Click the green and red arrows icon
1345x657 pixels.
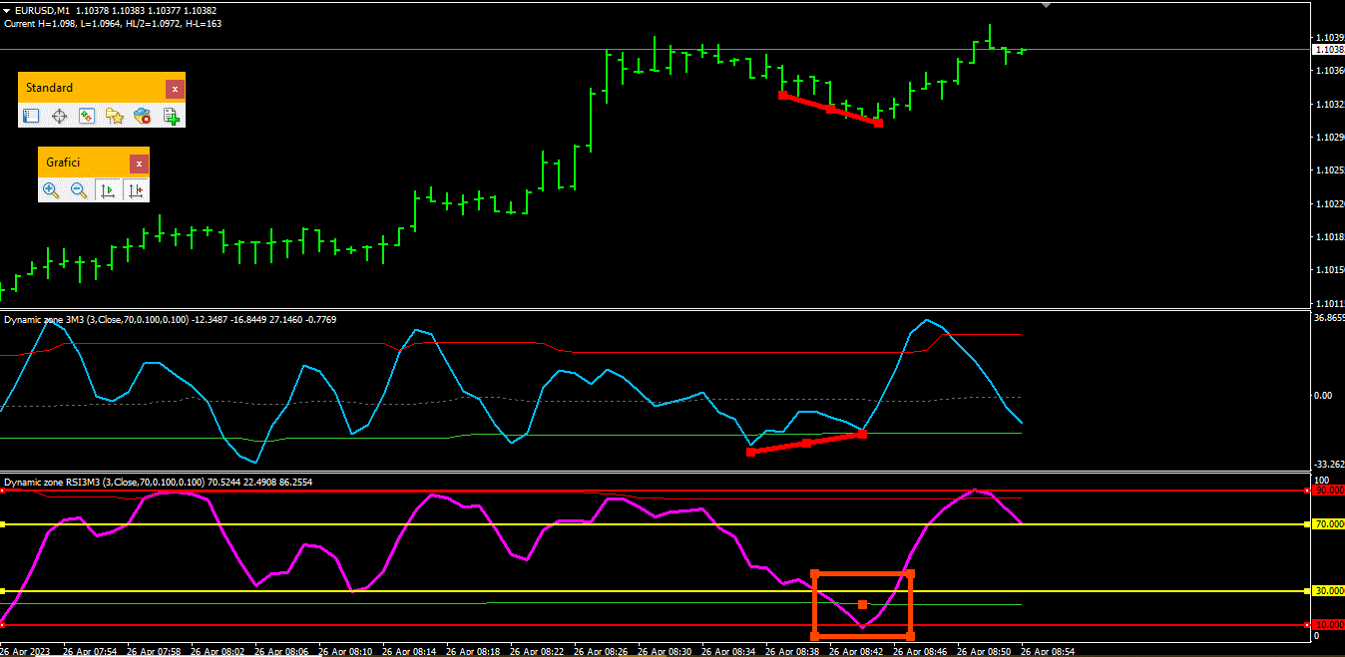pyautogui.click(x=87, y=116)
